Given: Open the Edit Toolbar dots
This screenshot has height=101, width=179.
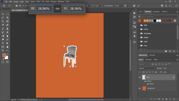Looking at the screenshot, I should tap(7, 50).
